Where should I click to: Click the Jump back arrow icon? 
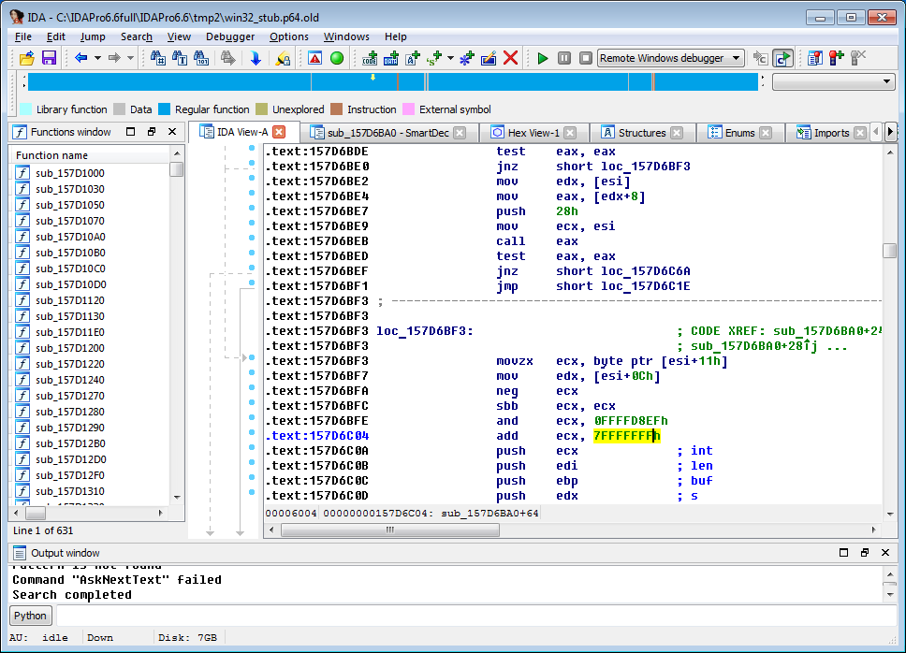(x=80, y=58)
